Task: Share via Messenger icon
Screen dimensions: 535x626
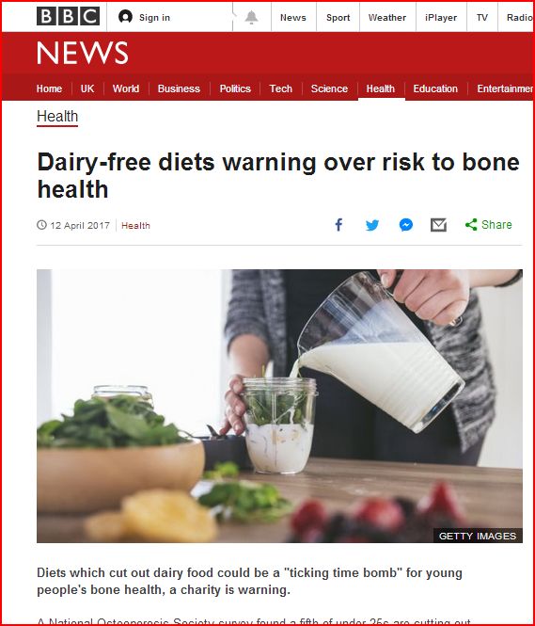Action: [406, 225]
